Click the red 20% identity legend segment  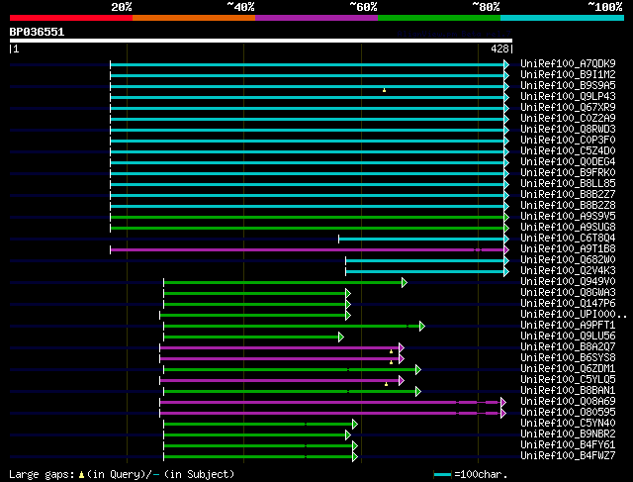tap(71, 18)
